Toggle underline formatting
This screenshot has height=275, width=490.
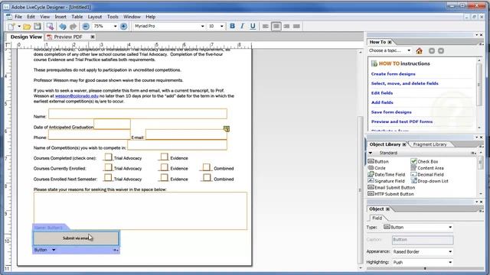tap(253, 26)
